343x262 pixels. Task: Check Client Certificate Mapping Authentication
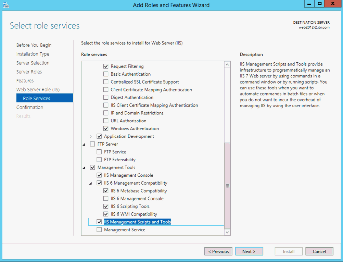tap(106, 89)
